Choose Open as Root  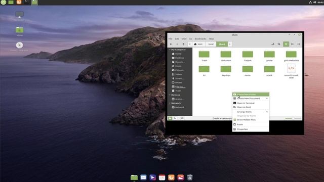click(251, 107)
